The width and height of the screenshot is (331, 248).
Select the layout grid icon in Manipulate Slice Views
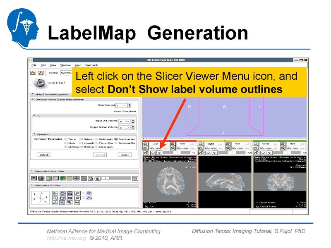(76, 177)
